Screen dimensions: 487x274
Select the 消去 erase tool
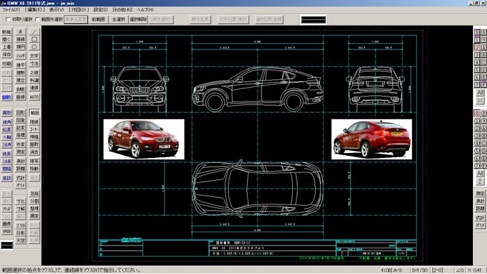tap(34, 152)
